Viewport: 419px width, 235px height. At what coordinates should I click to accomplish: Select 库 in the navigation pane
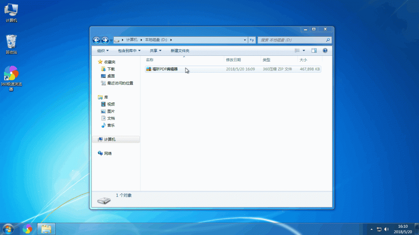(x=106, y=97)
